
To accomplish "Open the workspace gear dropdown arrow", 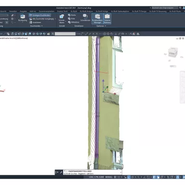I will click(x=181, y=177).
